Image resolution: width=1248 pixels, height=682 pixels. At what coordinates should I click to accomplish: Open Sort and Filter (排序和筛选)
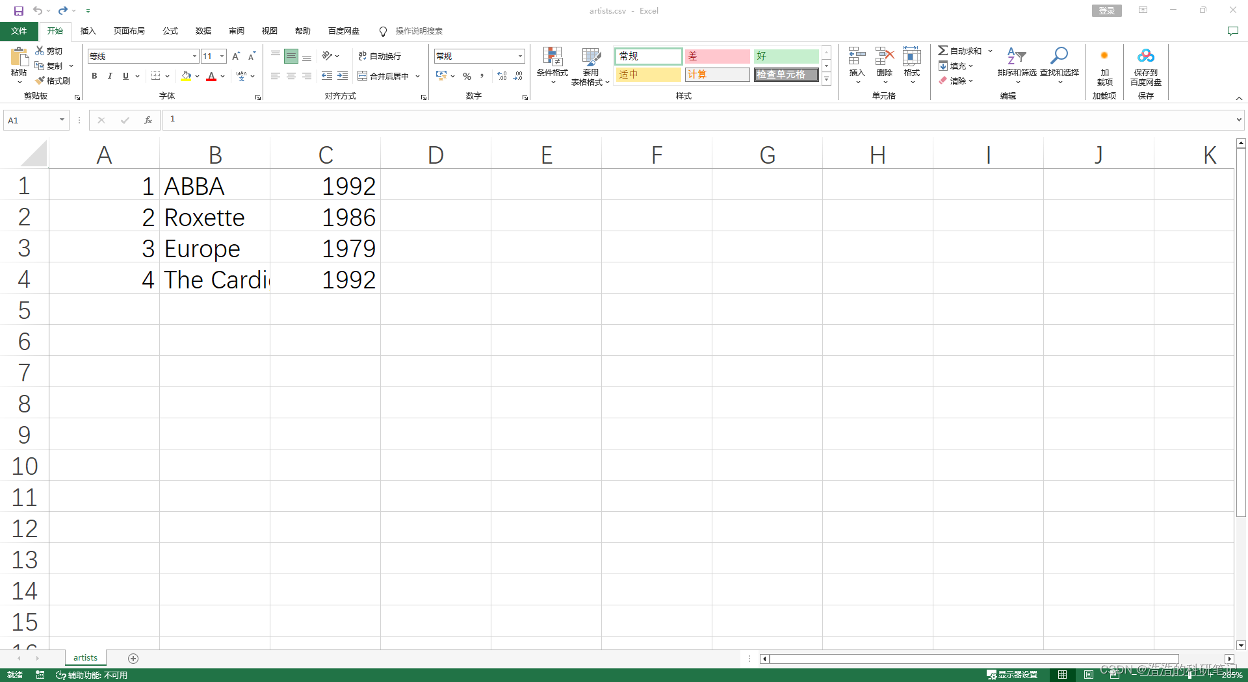click(x=1017, y=65)
